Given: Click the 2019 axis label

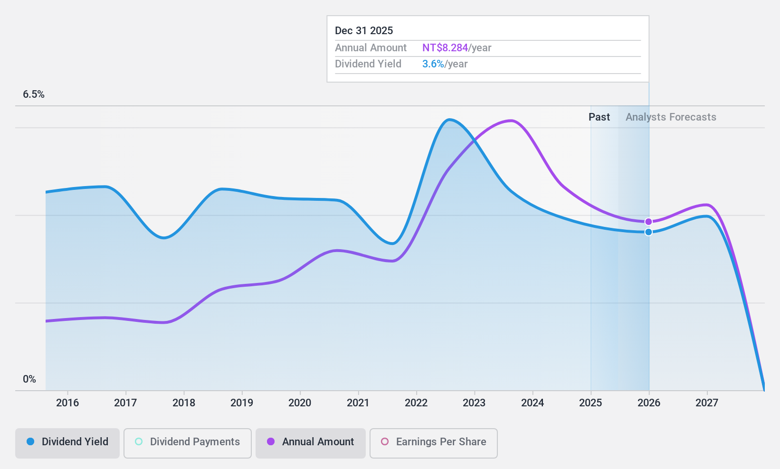Looking at the screenshot, I should click(x=242, y=403).
